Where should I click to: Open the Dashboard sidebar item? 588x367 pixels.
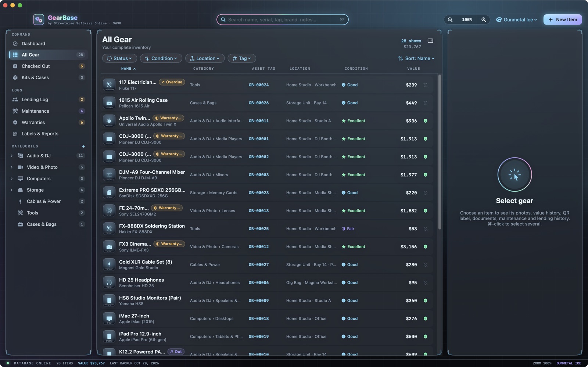48,44
